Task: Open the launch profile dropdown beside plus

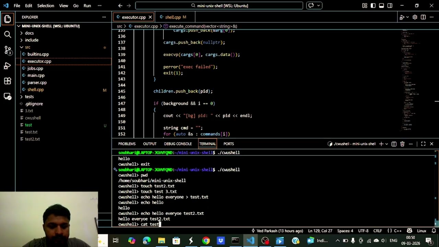Action: point(387,144)
